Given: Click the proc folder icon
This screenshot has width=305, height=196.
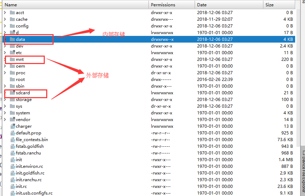Looking at the screenshot, I should 12,73.
